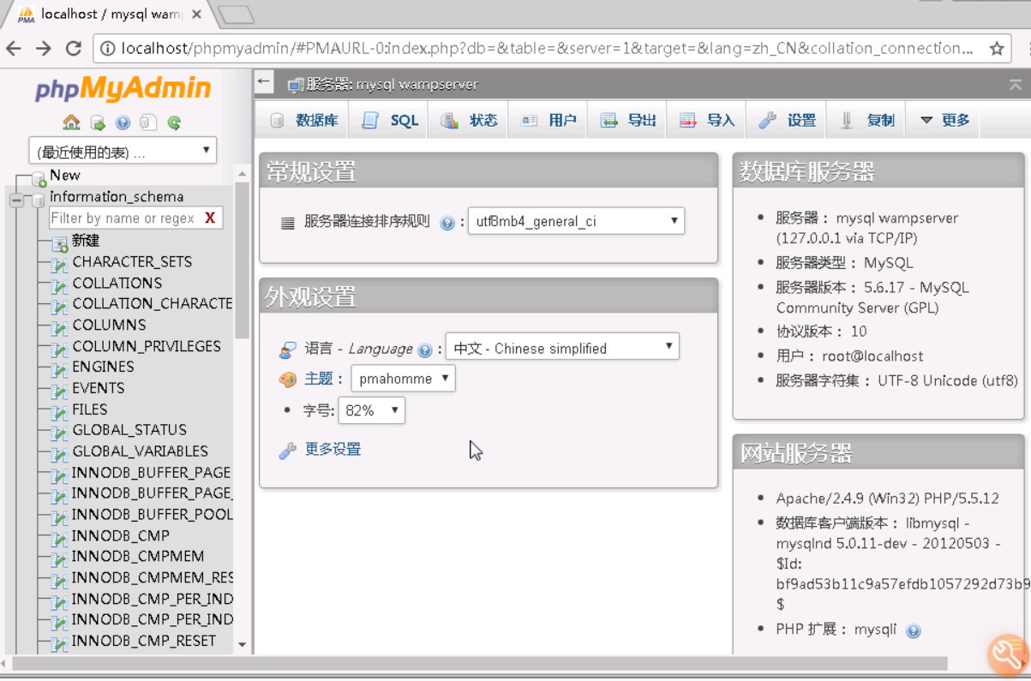Image resolution: width=1031 pixels, height=681 pixels.
Task: Click the new table icon beside 新建
Action: coord(59,243)
